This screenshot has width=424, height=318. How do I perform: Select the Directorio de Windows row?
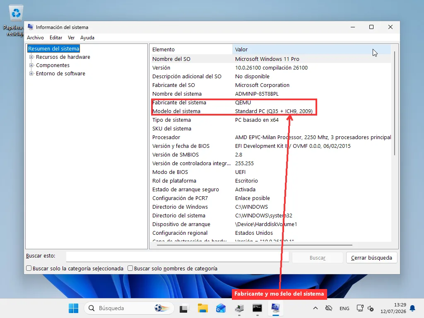(x=270, y=207)
